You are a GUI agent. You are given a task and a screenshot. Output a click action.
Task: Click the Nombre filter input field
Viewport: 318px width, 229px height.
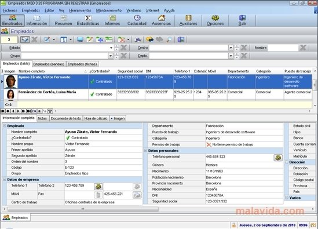click(283, 48)
